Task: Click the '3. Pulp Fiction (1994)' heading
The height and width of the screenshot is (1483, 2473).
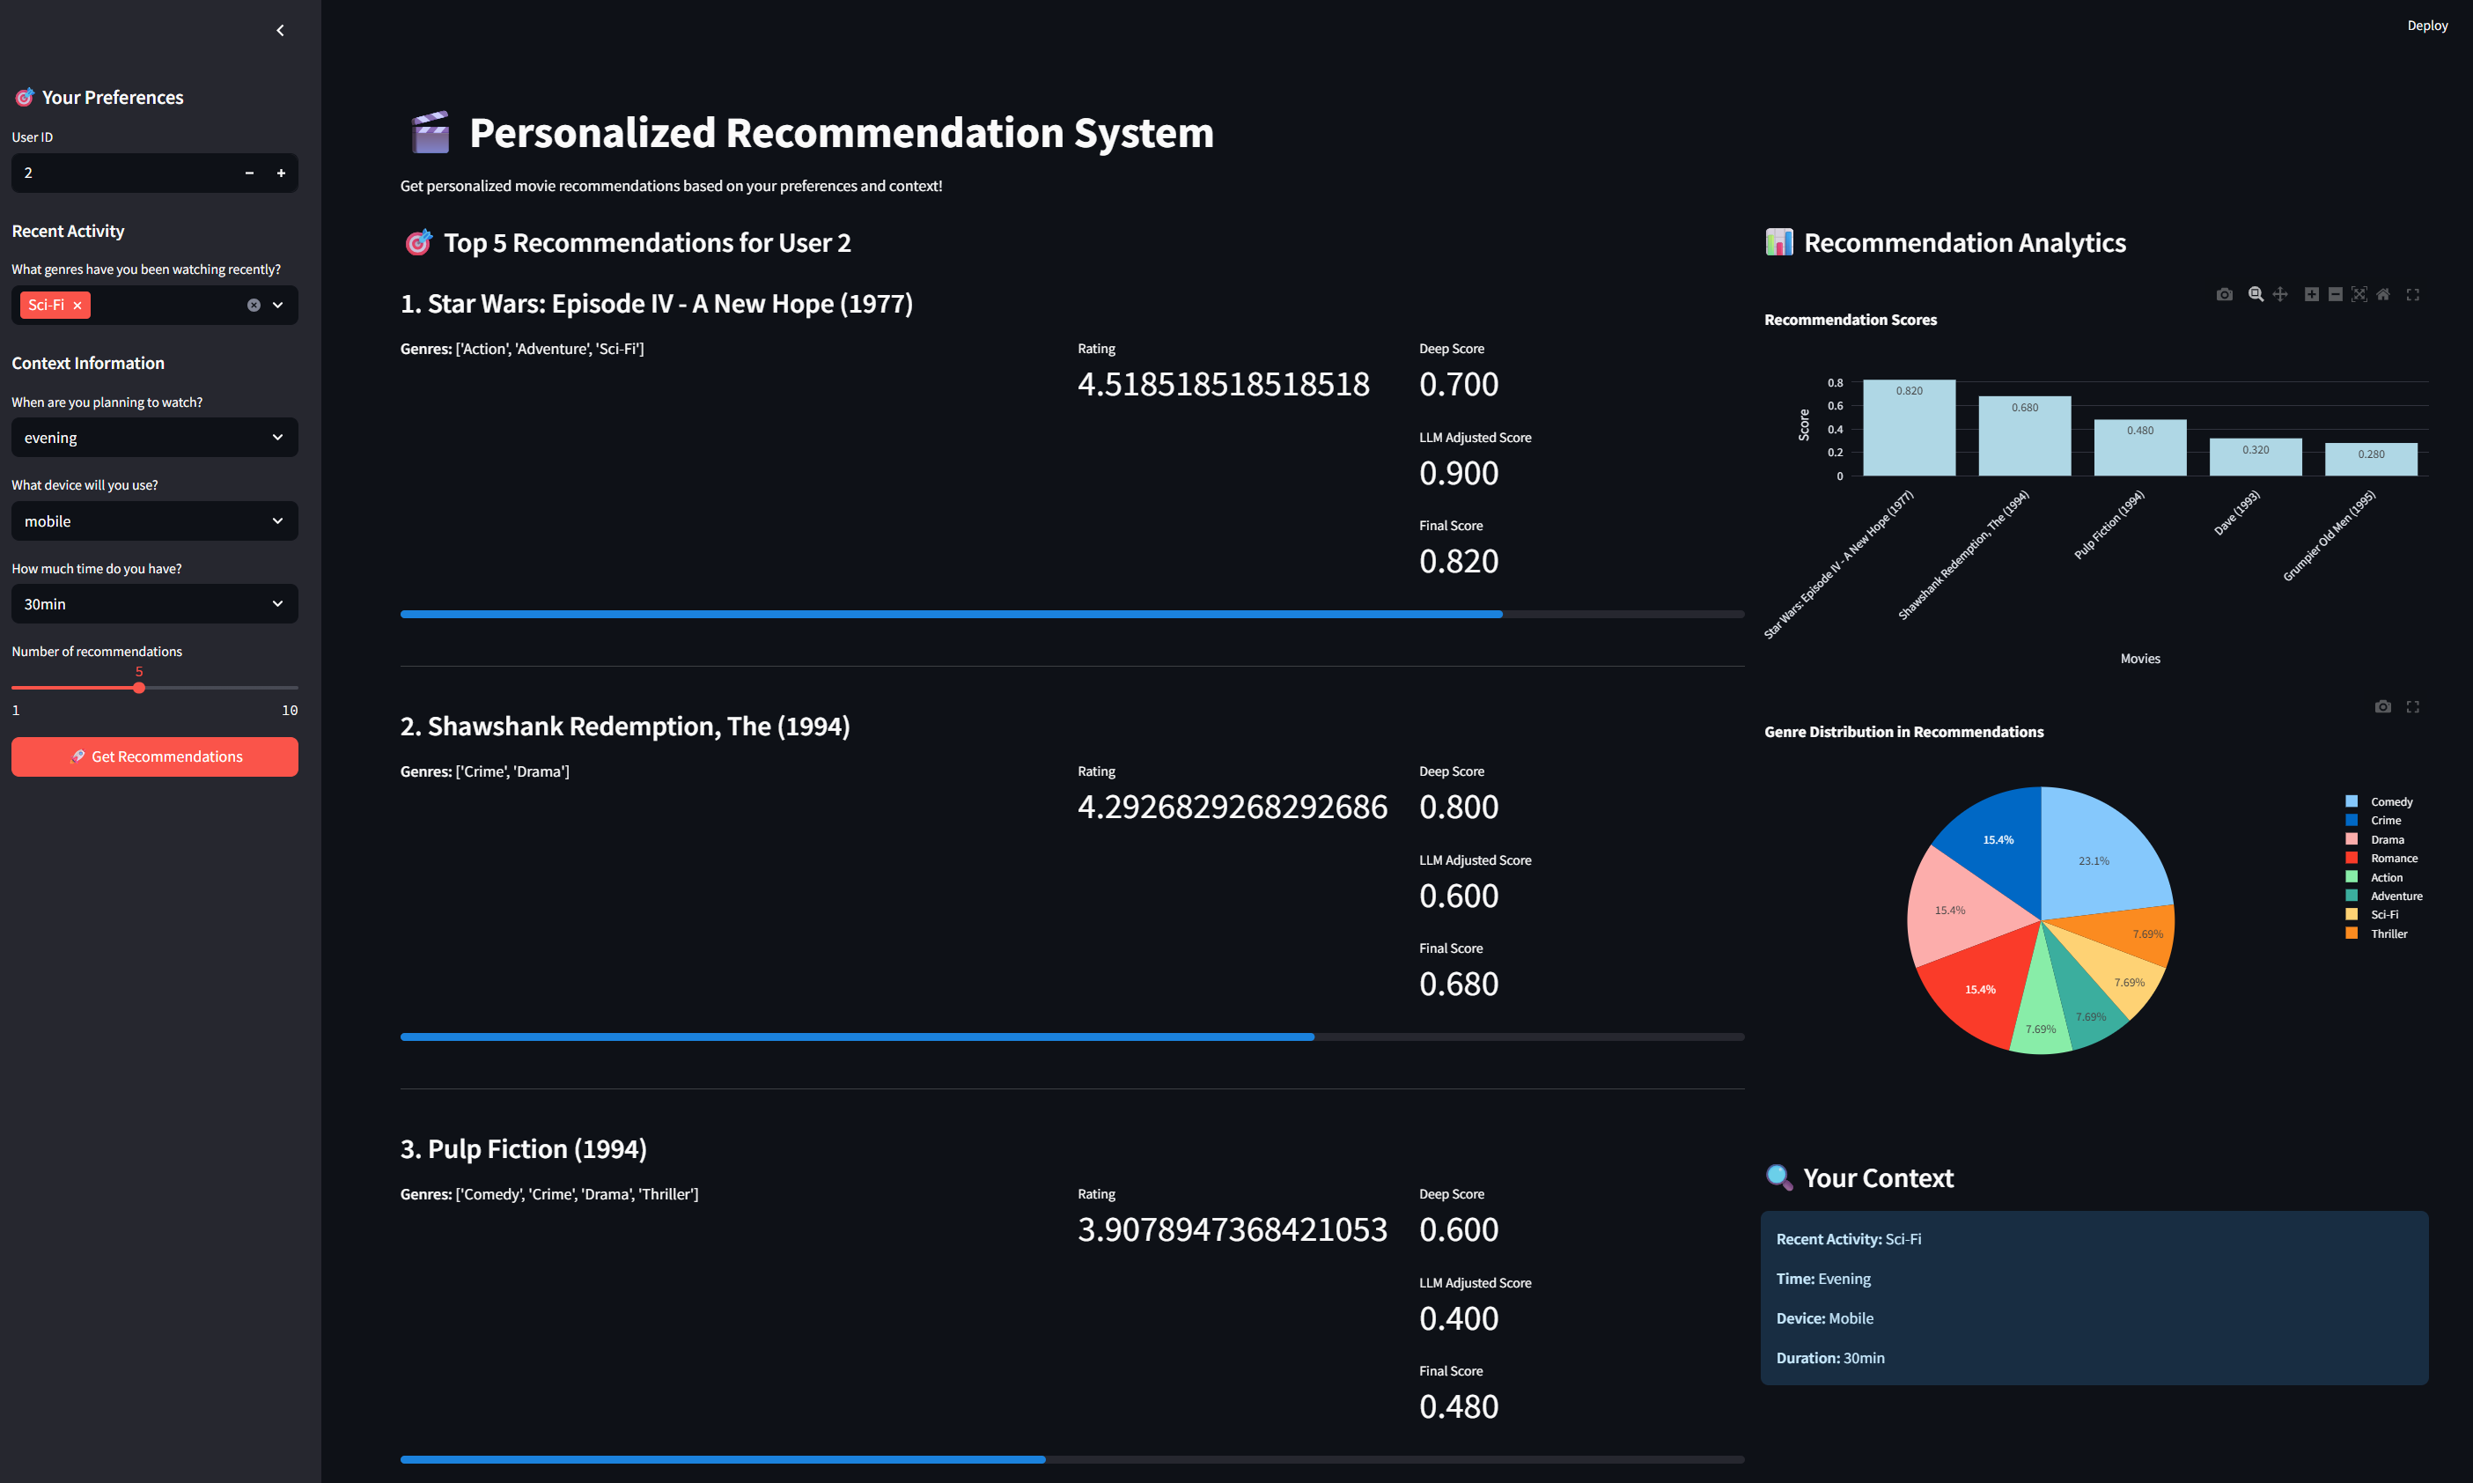Action: click(x=523, y=1149)
